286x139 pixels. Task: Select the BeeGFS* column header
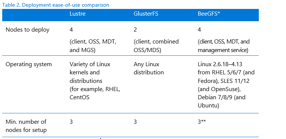tap(209, 14)
